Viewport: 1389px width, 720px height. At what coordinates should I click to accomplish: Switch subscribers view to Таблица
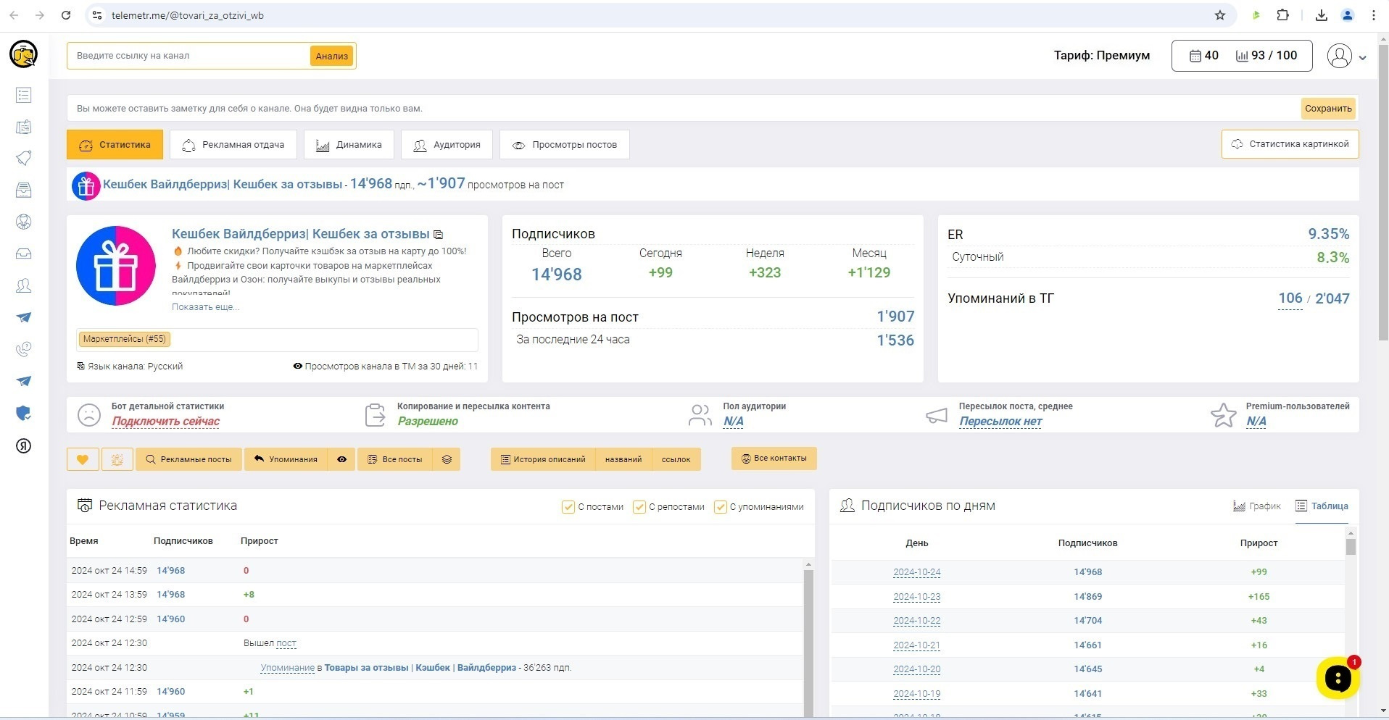(1322, 506)
